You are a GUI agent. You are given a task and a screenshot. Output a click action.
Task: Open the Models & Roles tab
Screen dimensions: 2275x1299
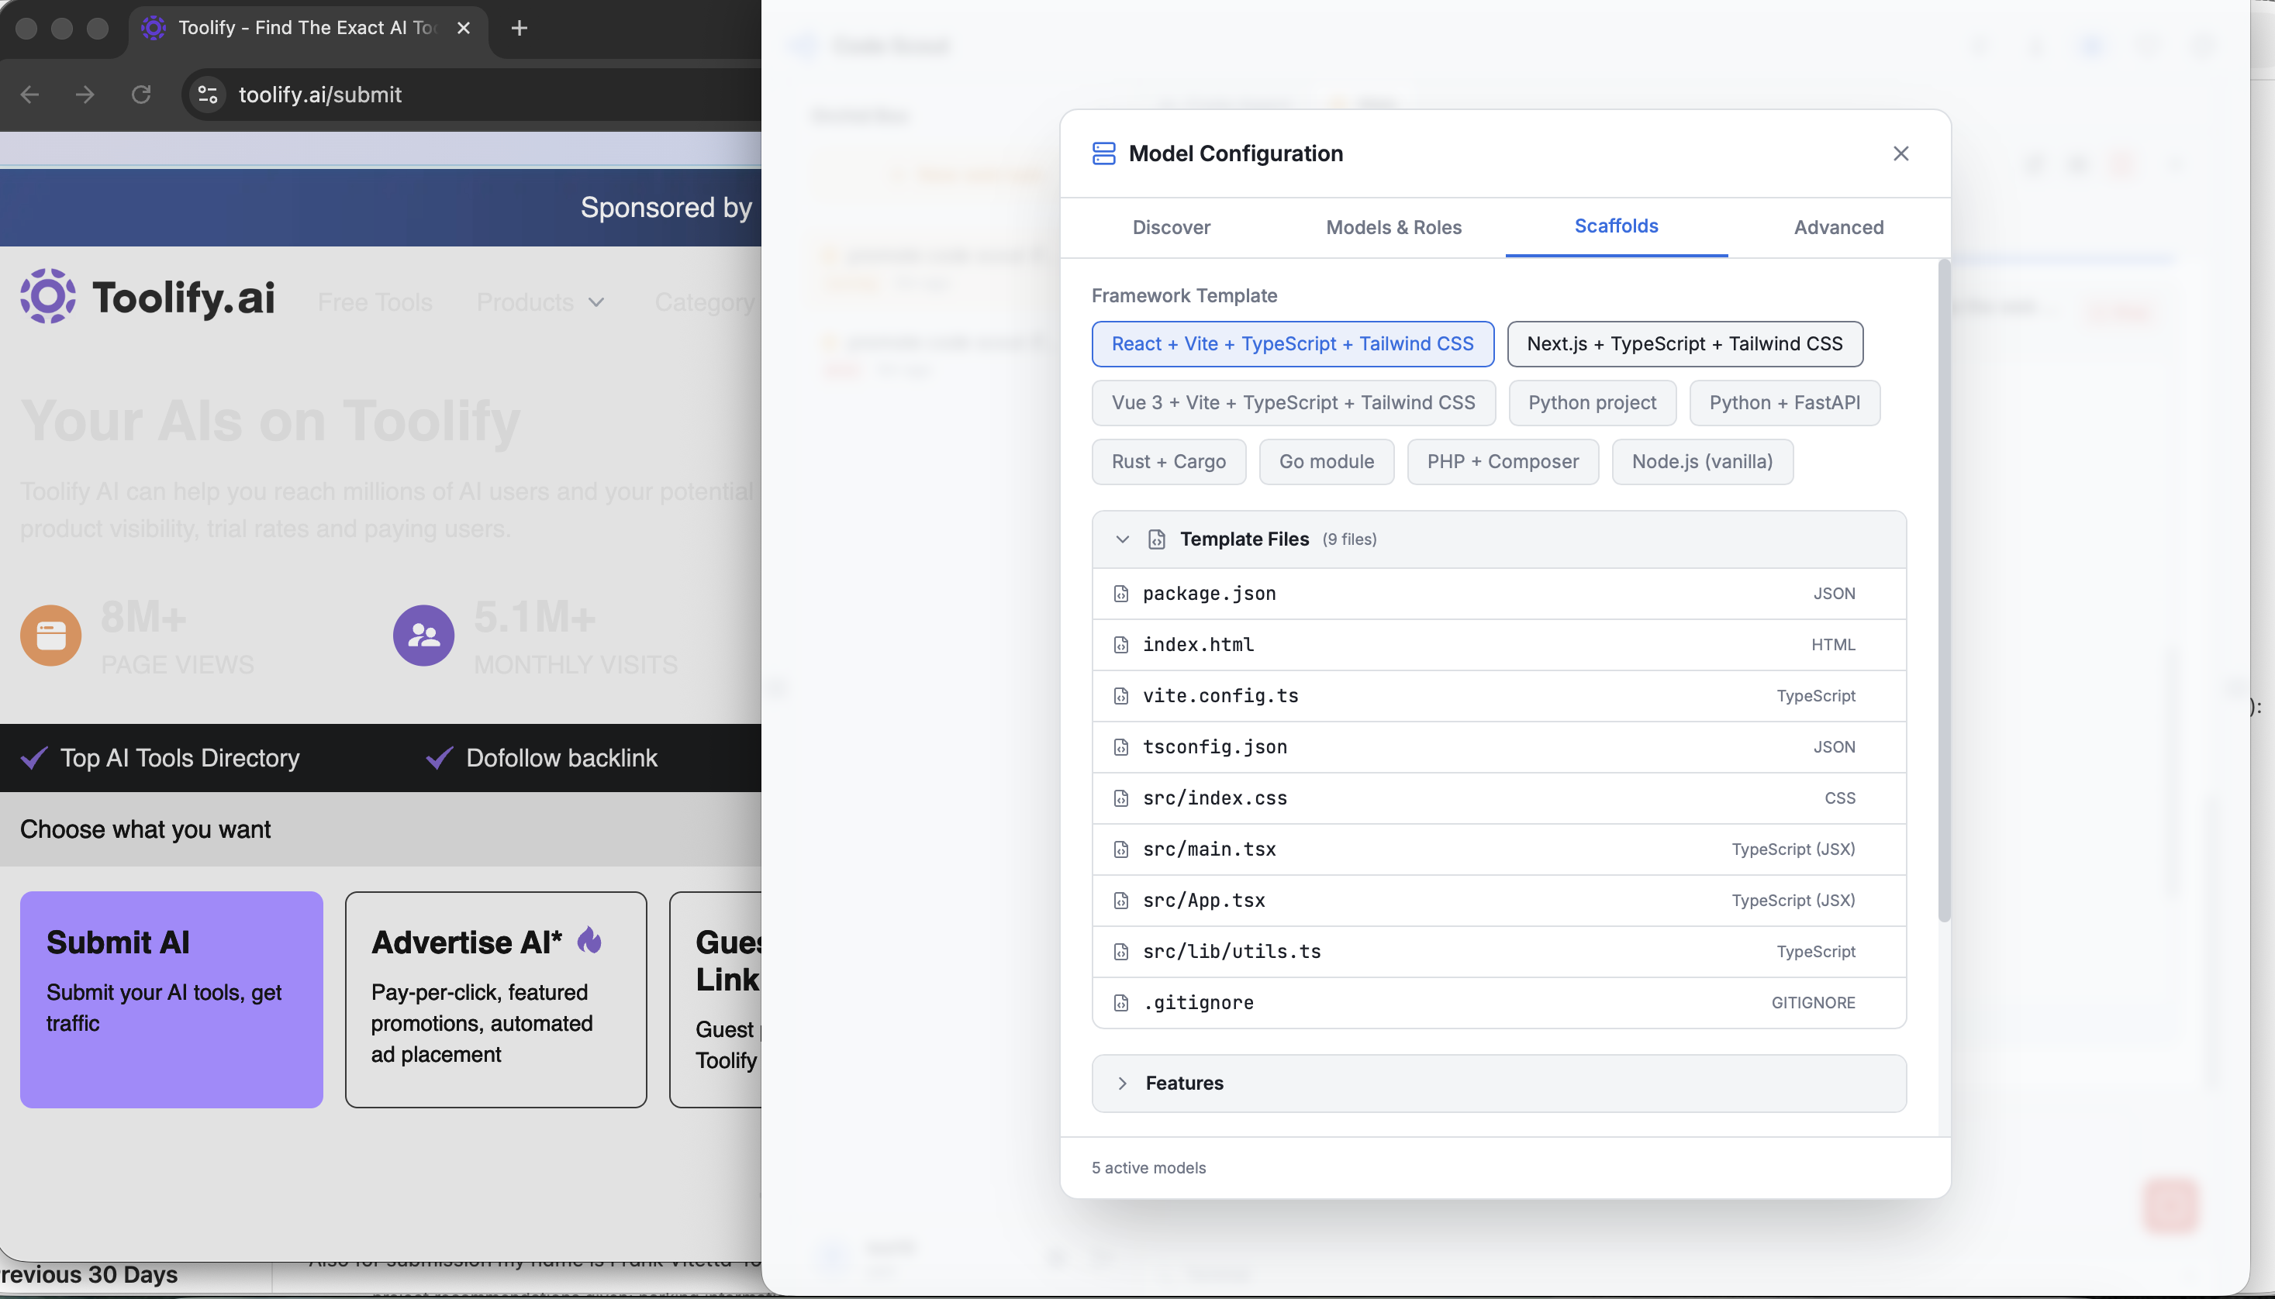(1393, 226)
